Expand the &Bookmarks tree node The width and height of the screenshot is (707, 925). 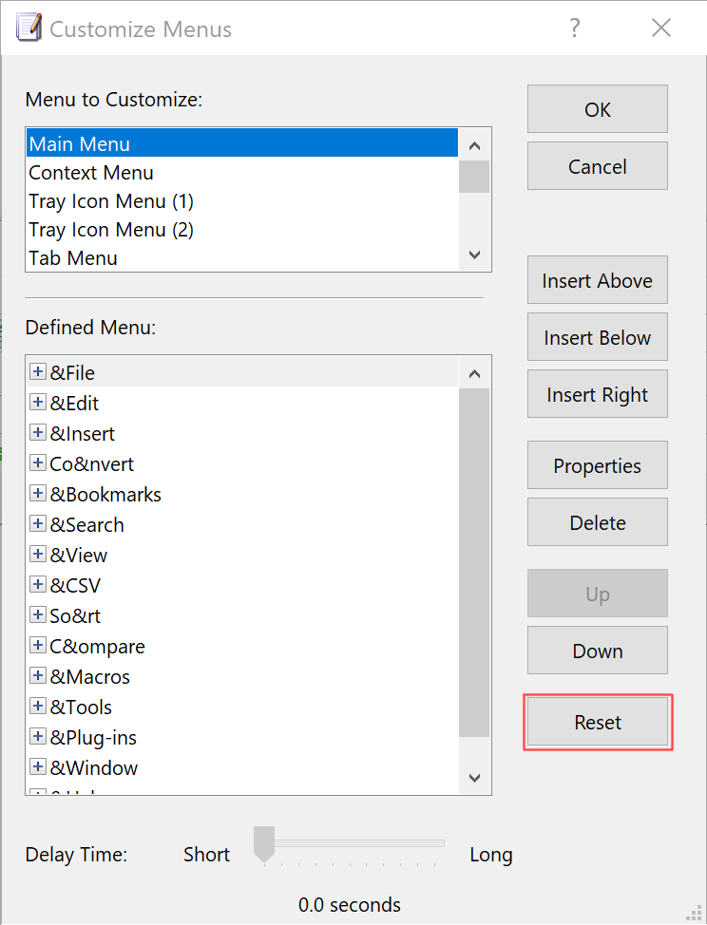coord(38,493)
